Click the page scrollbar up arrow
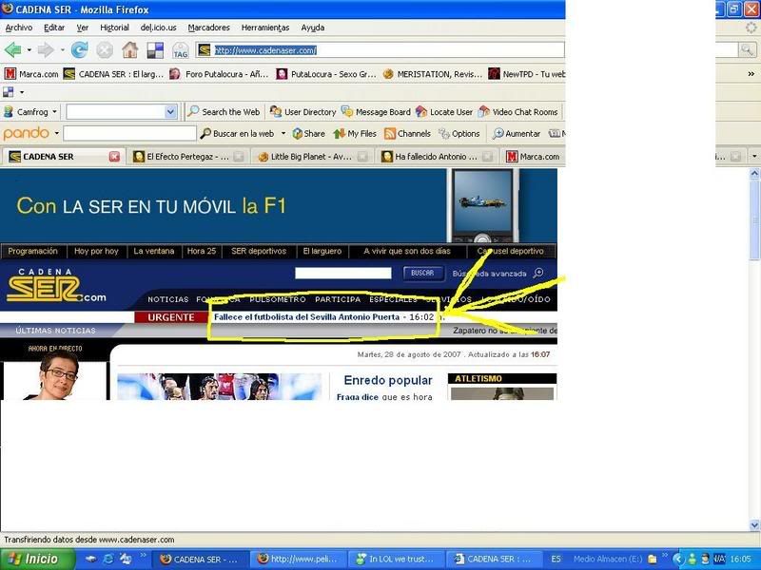The width and height of the screenshot is (761, 570). [x=754, y=174]
